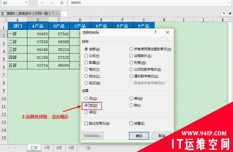Image resolution: width=233 pixels, height=152 pixels.
Task: Expand the Name Box dropdown arrow
Action: [26, 3]
